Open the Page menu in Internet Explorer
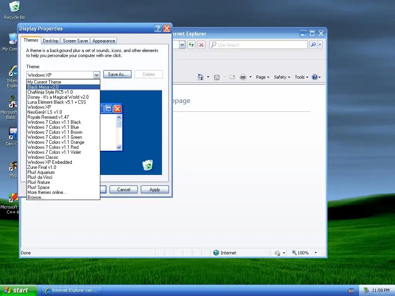 click(x=263, y=77)
